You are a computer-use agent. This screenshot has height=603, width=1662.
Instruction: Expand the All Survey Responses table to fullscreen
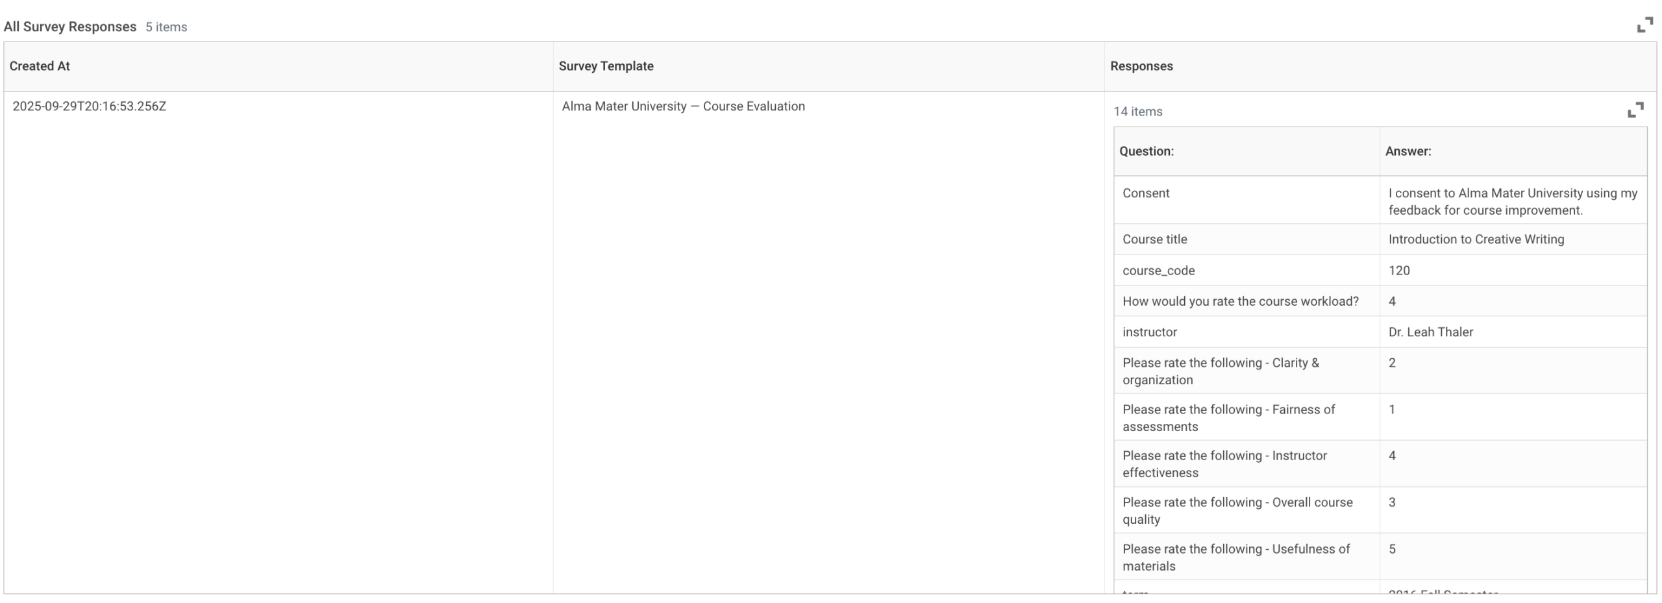tap(1644, 25)
